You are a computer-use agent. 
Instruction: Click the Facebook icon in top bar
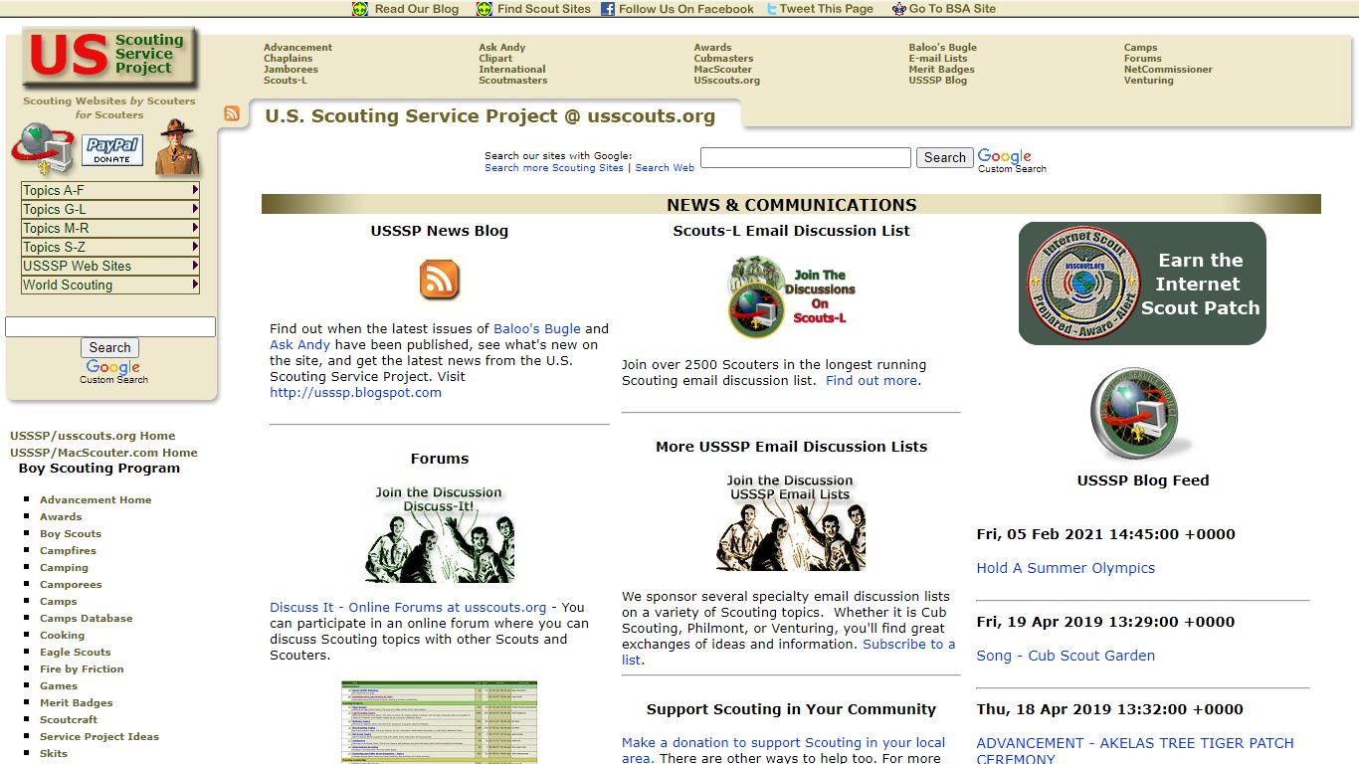pos(608,9)
